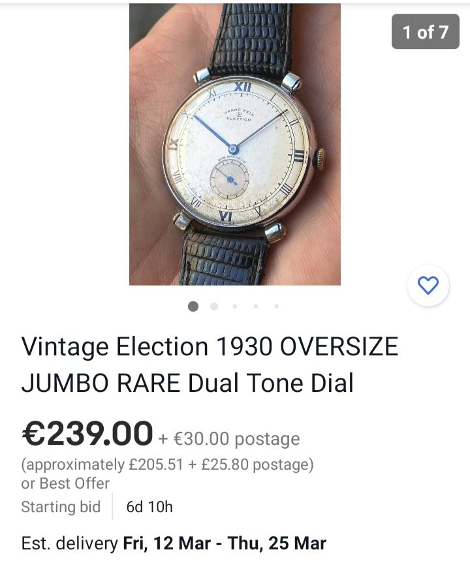Tap the watch dial in the photo

[235, 152]
